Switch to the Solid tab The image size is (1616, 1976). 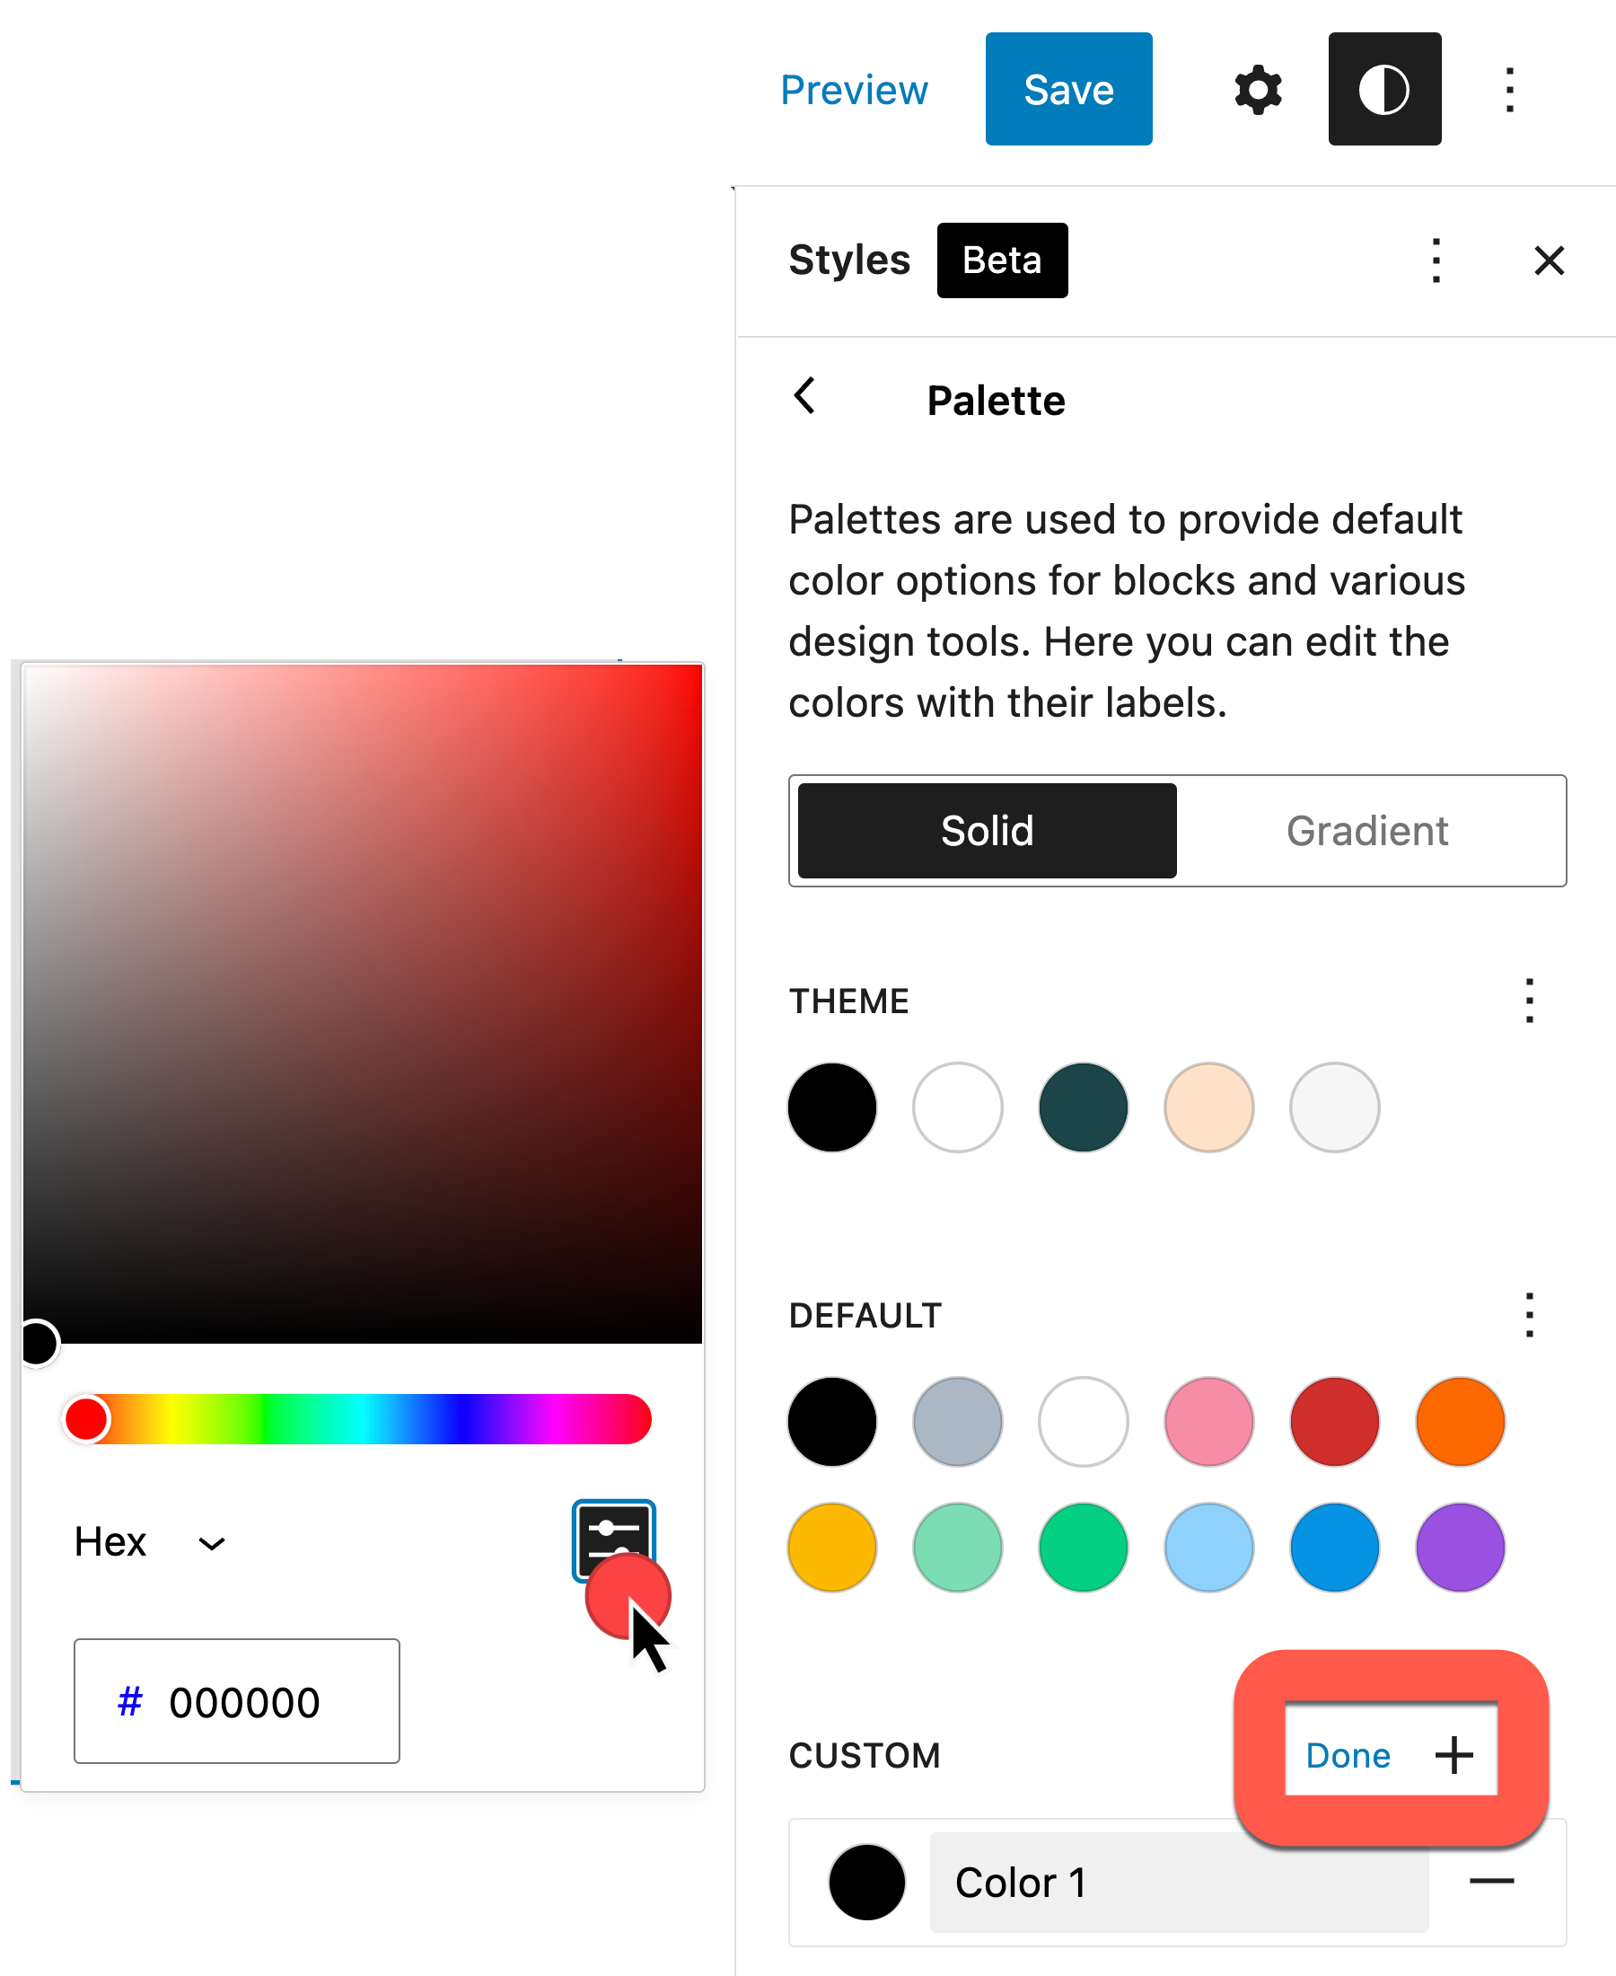pos(987,831)
